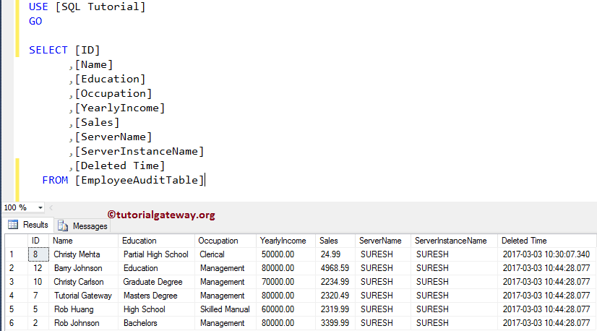
Task: Select result row number 4 header
Action: [x=16, y=296]
